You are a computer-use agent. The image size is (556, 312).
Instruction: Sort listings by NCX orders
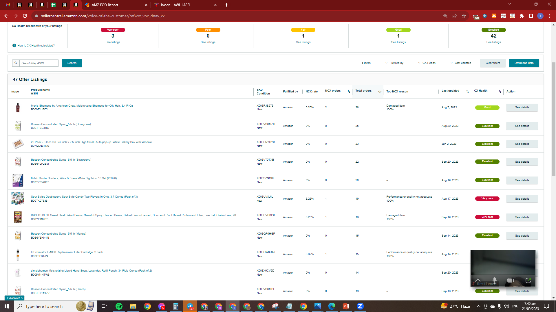click(349, 91)
